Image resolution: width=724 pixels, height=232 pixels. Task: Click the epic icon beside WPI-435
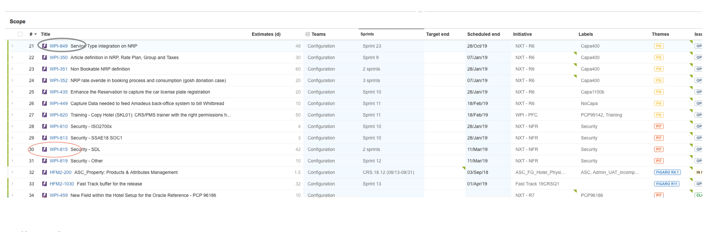[x=44, y=92]
